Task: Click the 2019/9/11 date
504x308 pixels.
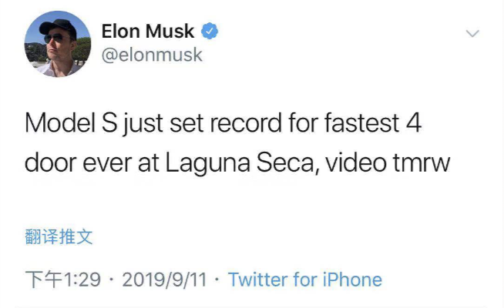Action: click(164, 280)
